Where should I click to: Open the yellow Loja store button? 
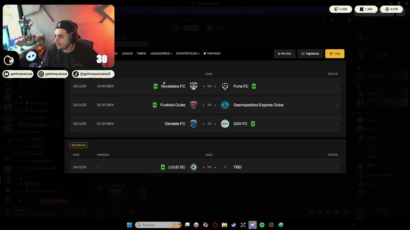coord(335,54)
